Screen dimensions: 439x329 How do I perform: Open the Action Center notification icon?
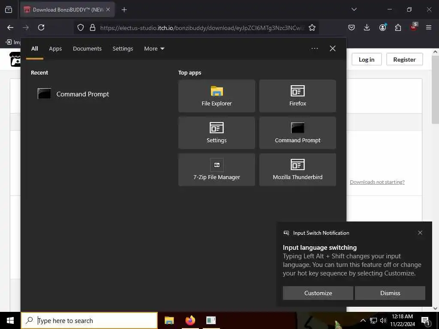(425, 320)
